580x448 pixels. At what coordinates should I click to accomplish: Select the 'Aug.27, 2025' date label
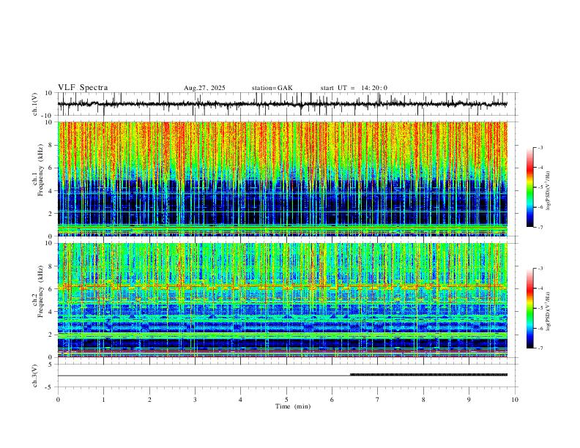tap(204, 88)
